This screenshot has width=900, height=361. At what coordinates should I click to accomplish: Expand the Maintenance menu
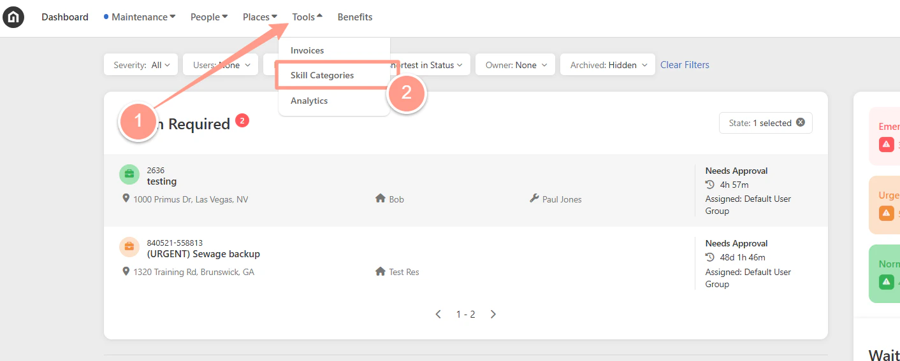click(140, 17)
